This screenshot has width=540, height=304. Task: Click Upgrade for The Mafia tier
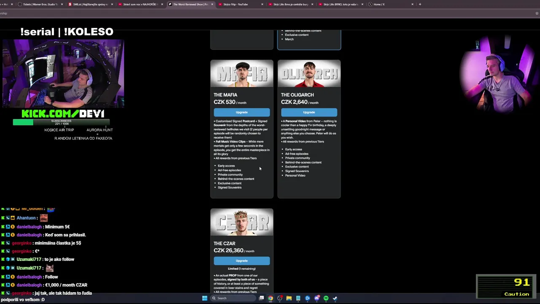242,112
